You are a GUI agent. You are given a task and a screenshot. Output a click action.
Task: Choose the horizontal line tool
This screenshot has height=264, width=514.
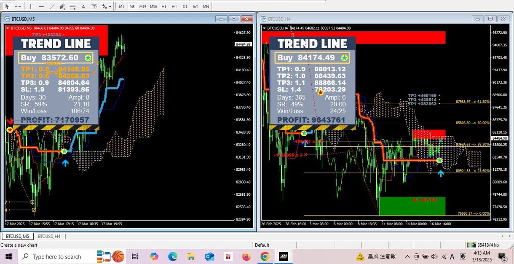[x=41, y=6]
